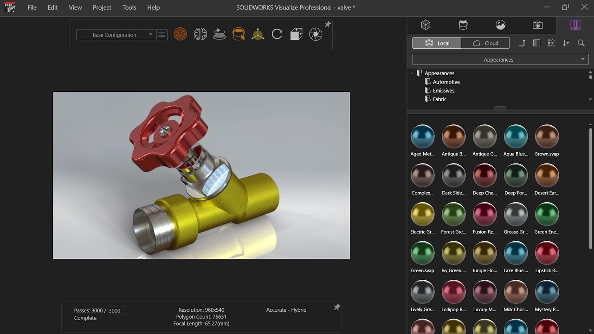The width and height of the screenshot is (594, 334).
Task: Click the orange appearance bucket toolbar icon
Action: point(239,34)
